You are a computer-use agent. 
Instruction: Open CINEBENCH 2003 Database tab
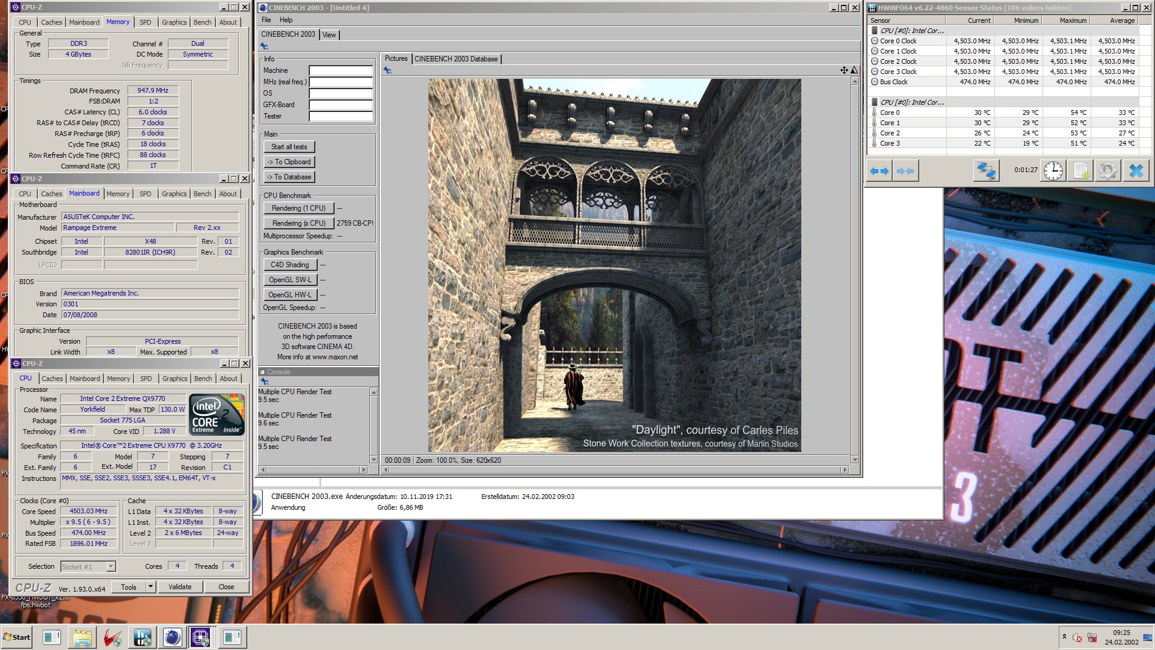[456, 59]
